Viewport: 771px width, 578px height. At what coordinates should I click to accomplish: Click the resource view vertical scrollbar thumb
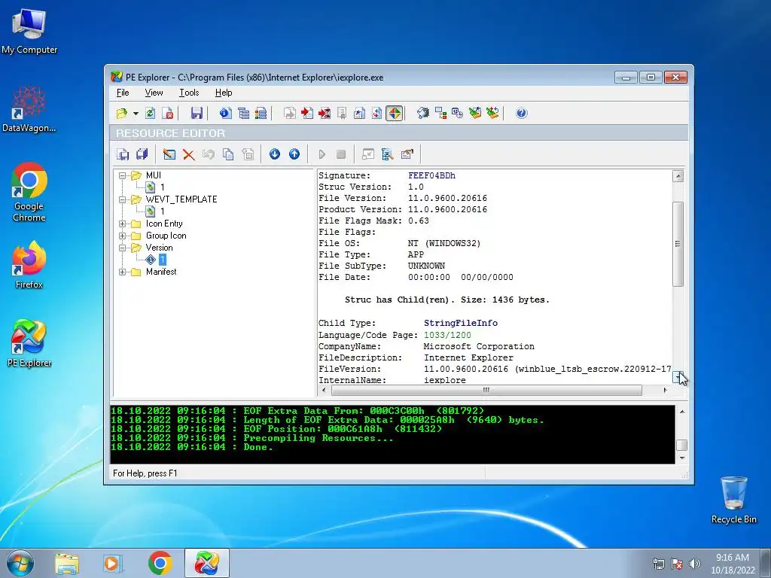[x=678, y=244]
